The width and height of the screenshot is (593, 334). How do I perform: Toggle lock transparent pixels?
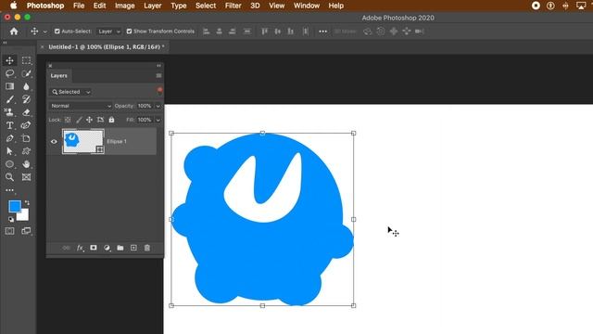tap(68, 120)
